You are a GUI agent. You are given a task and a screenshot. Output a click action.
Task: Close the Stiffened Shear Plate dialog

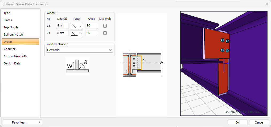pyautogui.click(x=266, y=4)
